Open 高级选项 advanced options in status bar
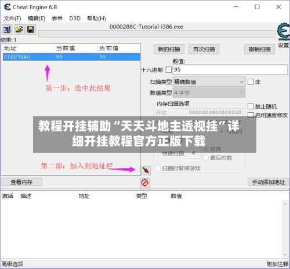290x269 pixels. pos(12,264)
